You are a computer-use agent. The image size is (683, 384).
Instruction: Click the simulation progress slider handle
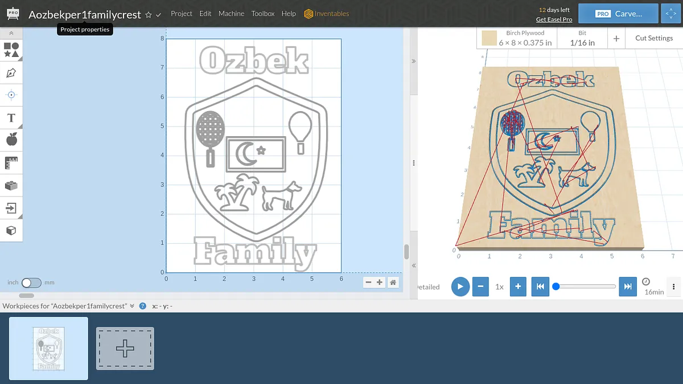[x=556, y=287]
